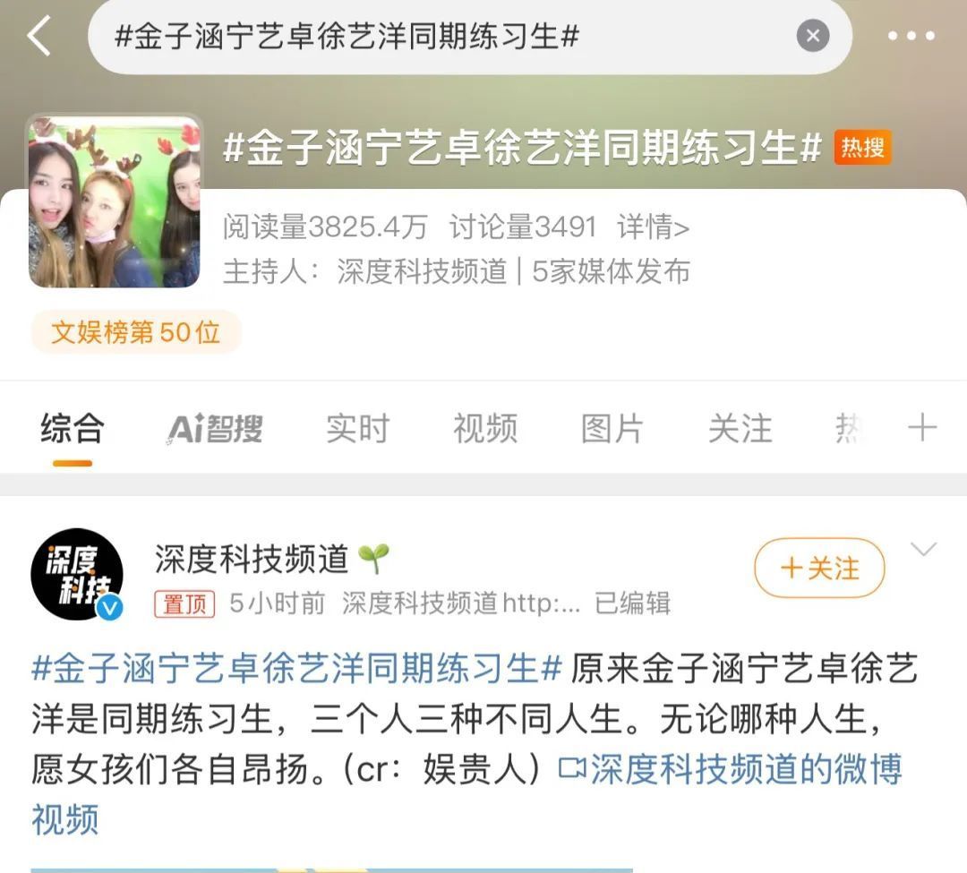Viewport: 967px width, 873px height.
Task: Tap the back arrow icon
Action: 39,36
